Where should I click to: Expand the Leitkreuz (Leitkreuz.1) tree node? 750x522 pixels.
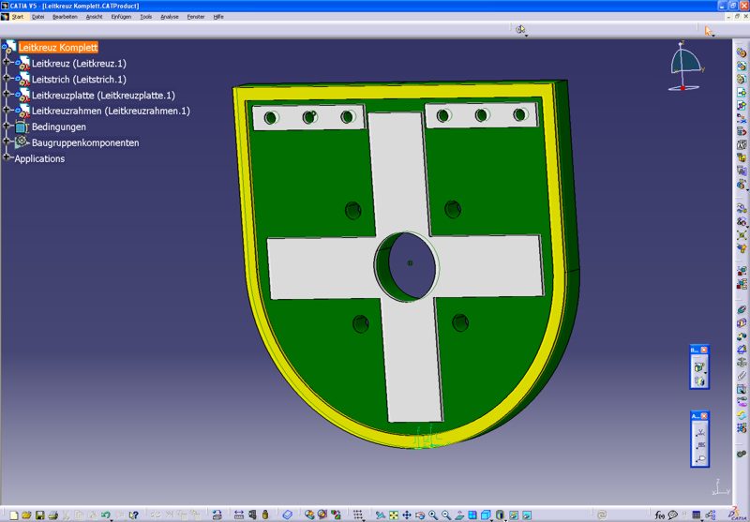pyautogui.click(x=6, y=63)
